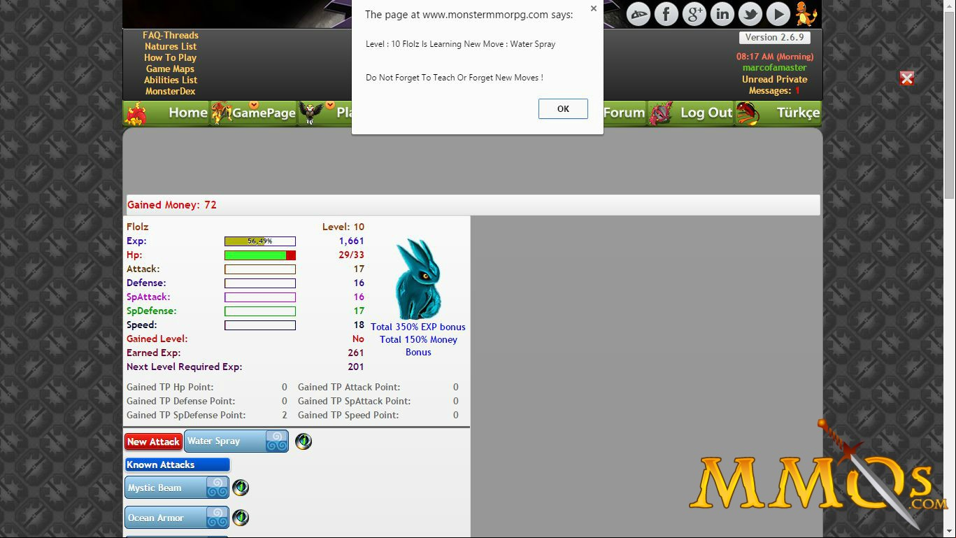Click the water-type swirl icon on Water Spray

(x=276, y=441)
